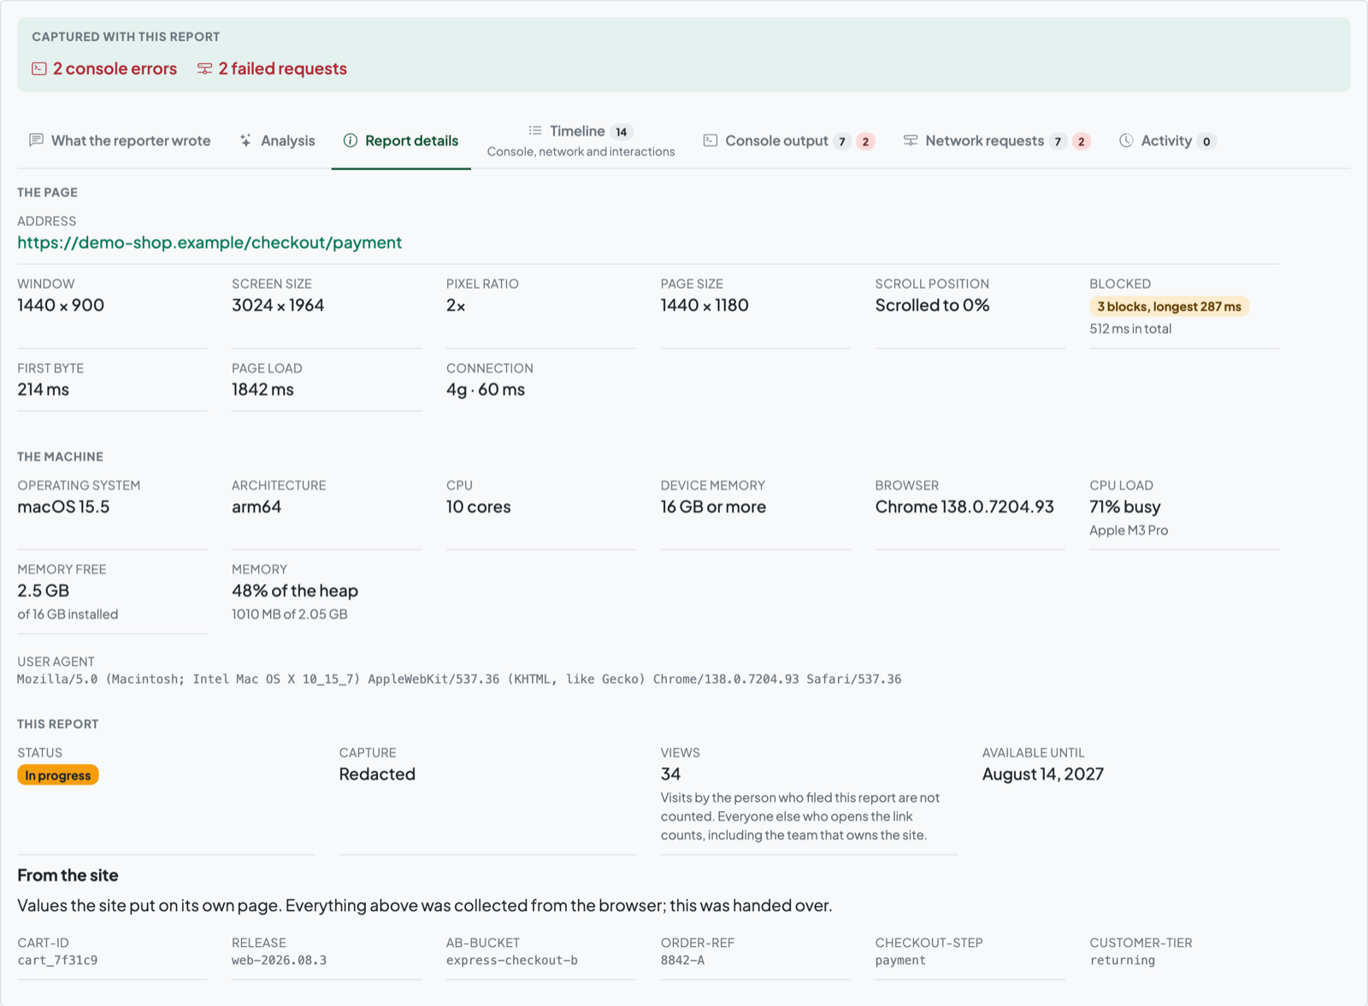Click the Timeline count badge 14
Screen dimensions: 1368x1006
[x=622, y=132]
